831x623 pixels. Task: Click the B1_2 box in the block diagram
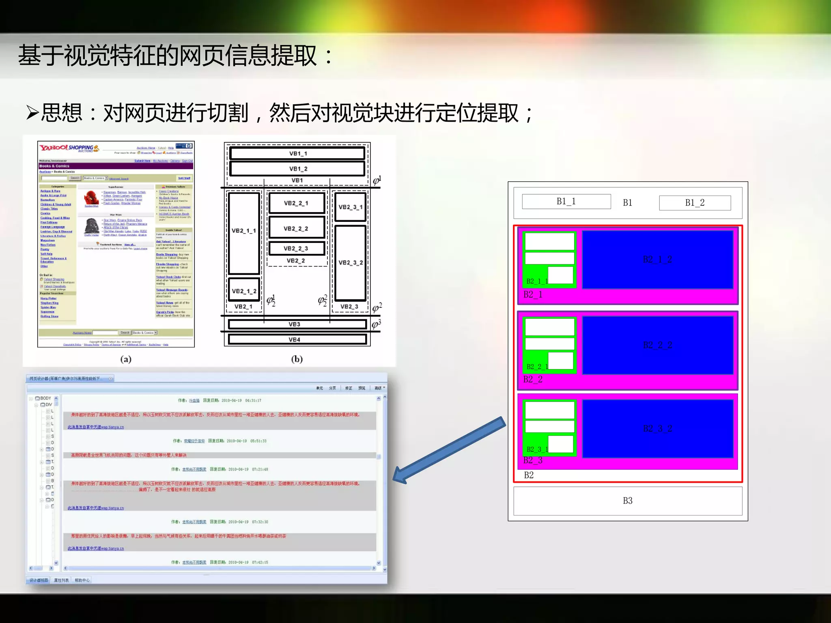click(695, 203)
